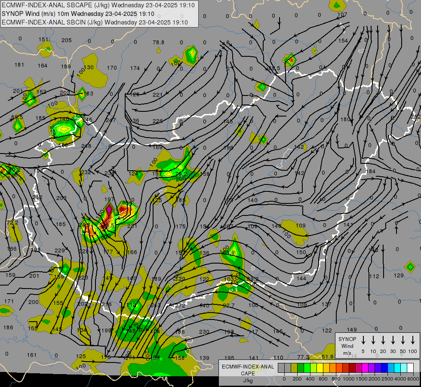Click the 1000 tick label in CAPE legend

[349, 379]
